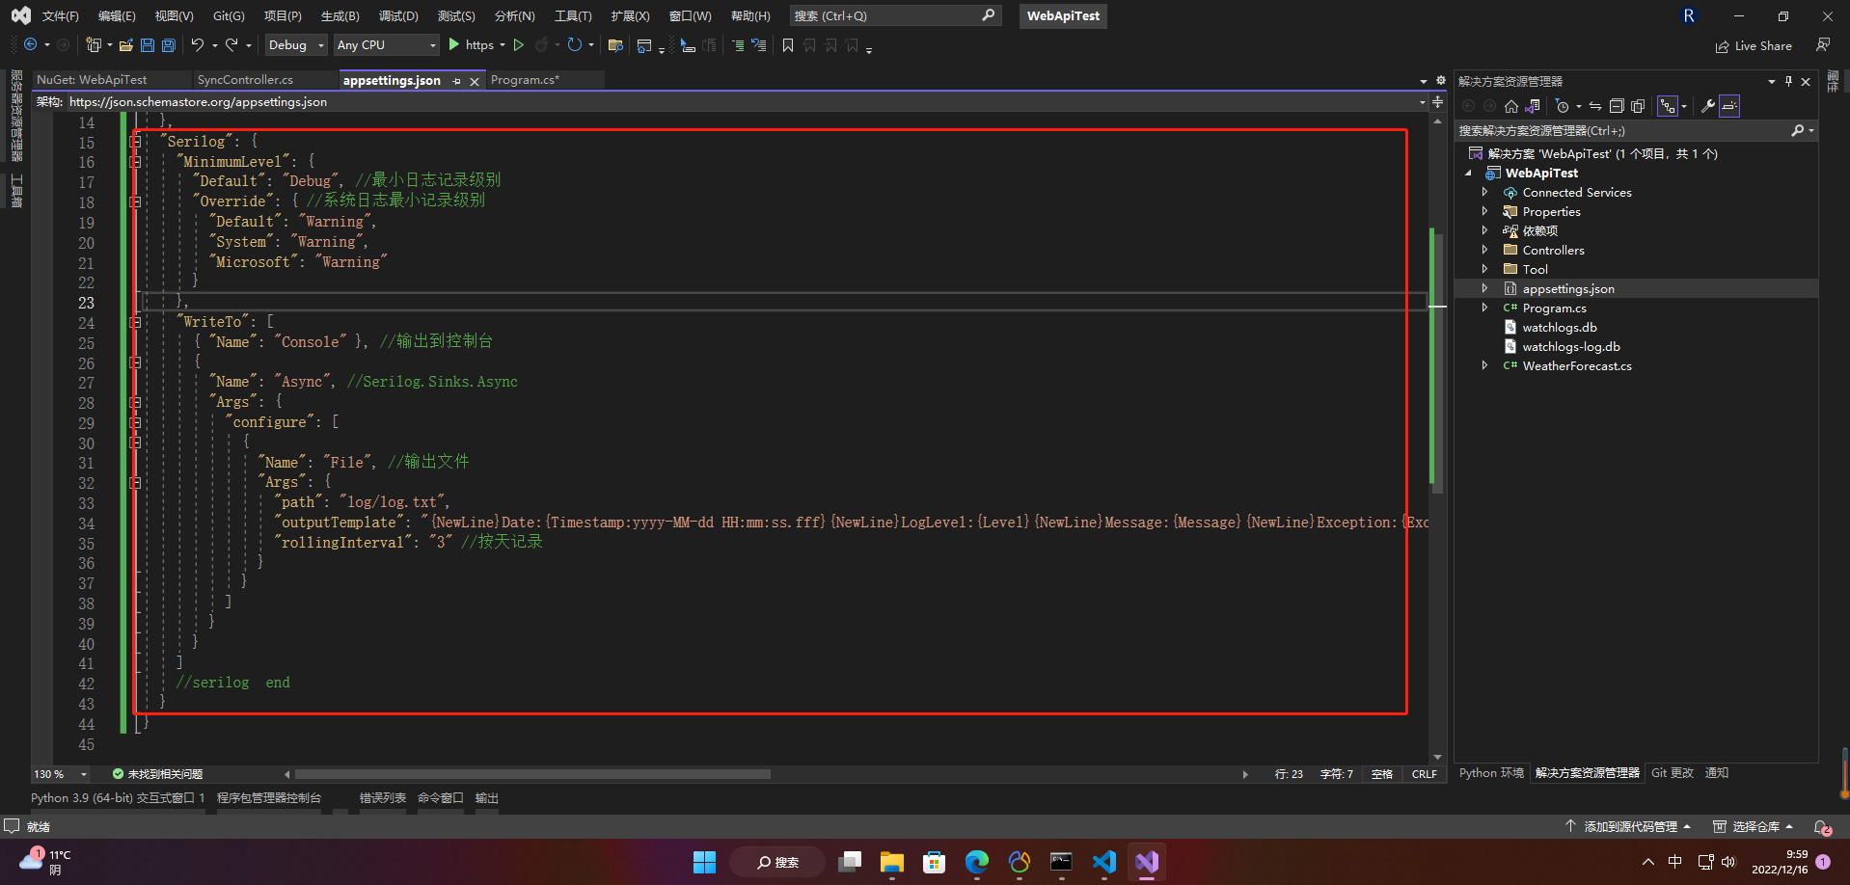Screen dimensions: 1850x885
Task: Click the feedback person icon near Live Share
Action: point(1823,45)
